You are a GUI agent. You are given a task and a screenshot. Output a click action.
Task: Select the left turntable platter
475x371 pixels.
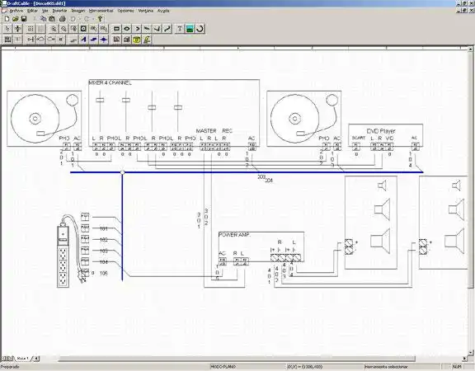pos(35,119)
